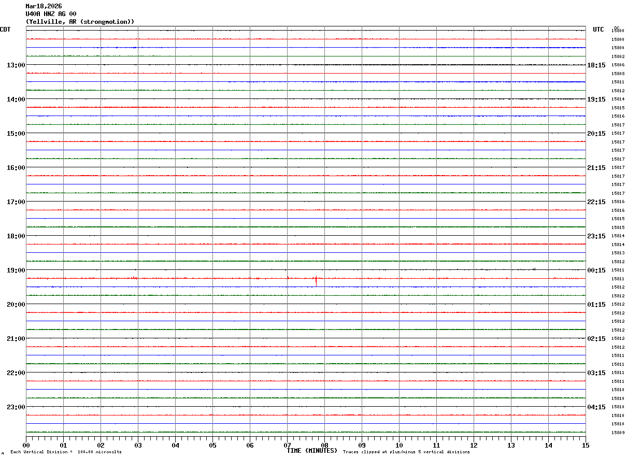This screenshot has height=459, width=627.
Task: Click the 00:15 UTC time label
Action: 596,270
